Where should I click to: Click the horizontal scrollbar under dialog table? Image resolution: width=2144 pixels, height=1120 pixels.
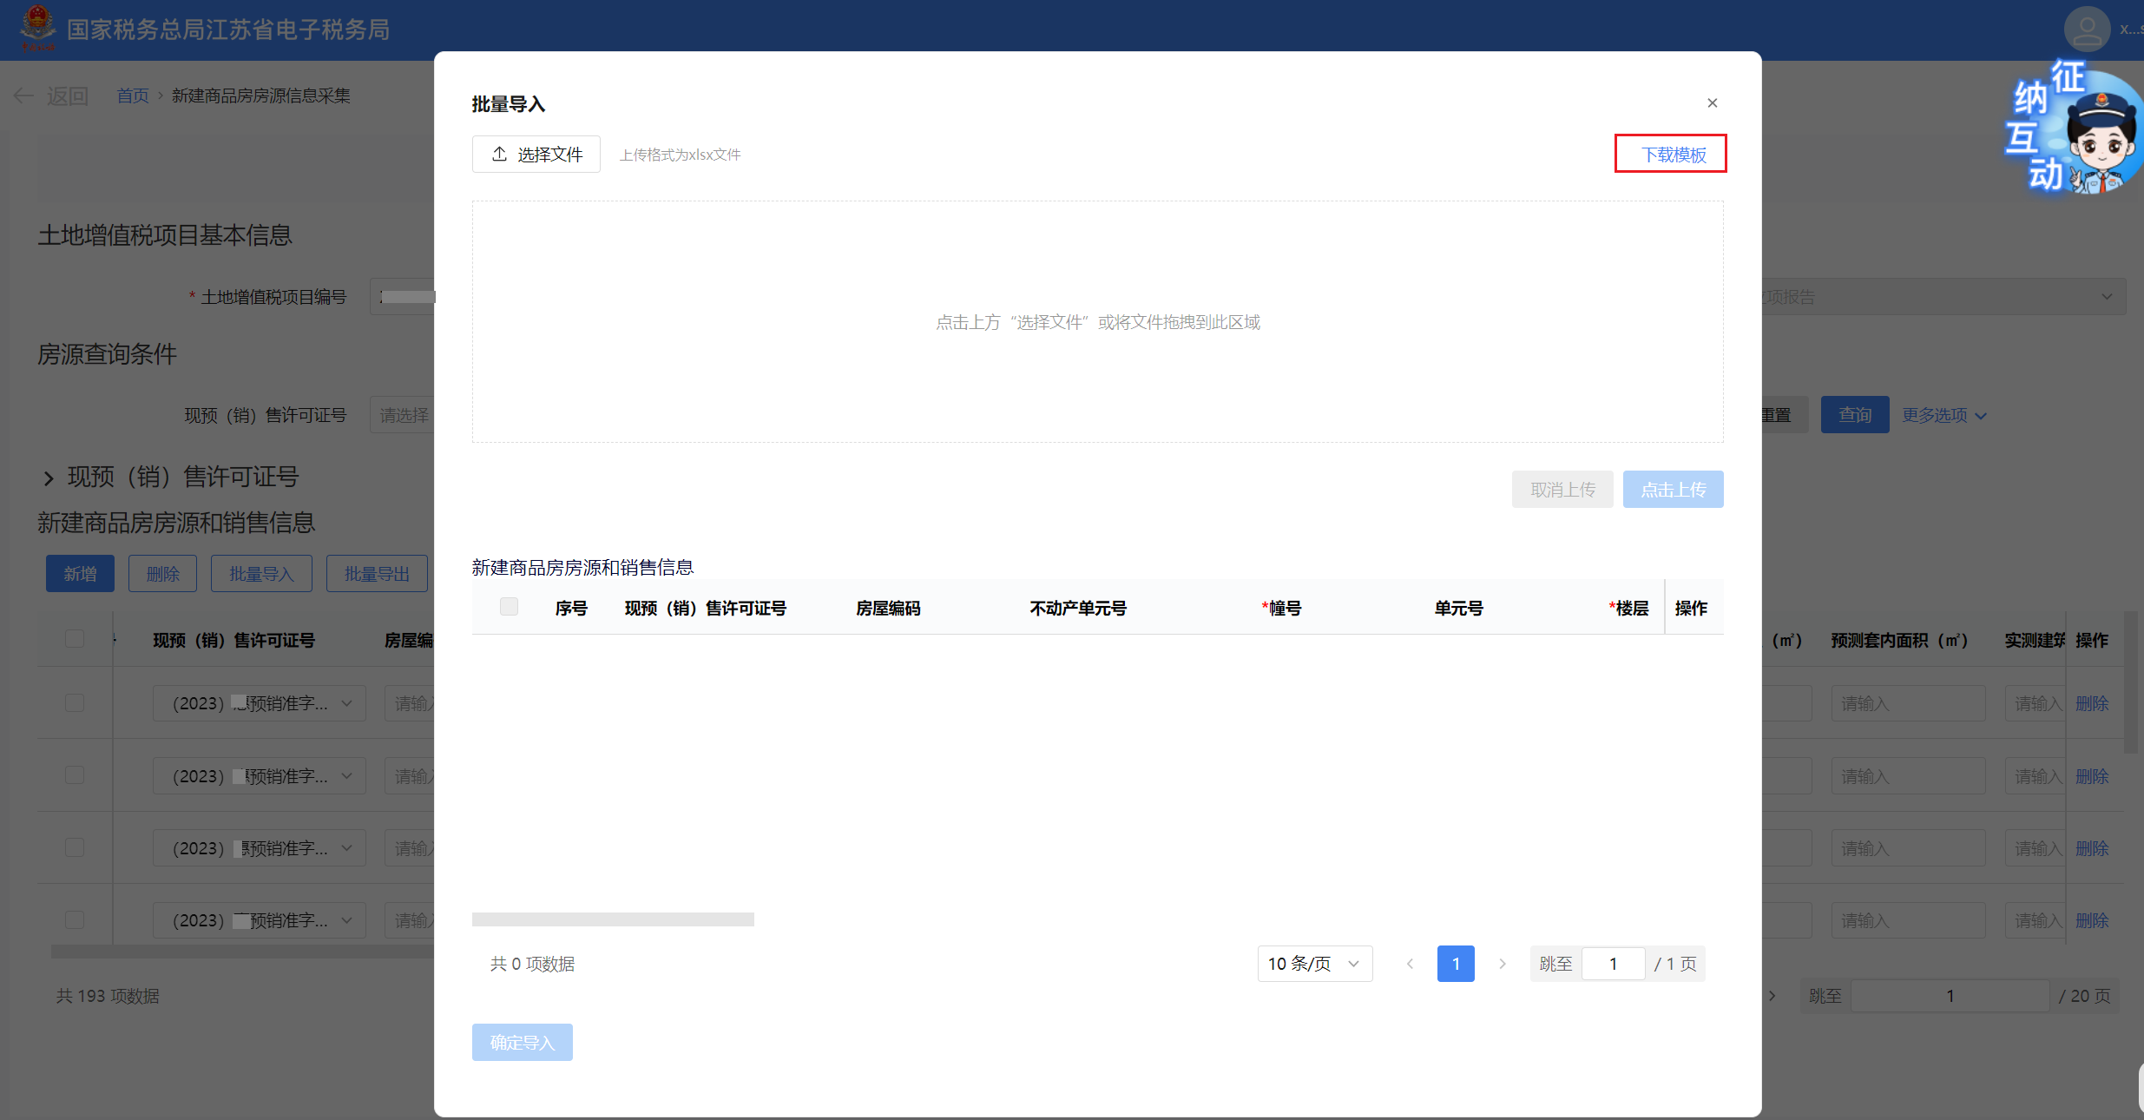pos(613,919)
